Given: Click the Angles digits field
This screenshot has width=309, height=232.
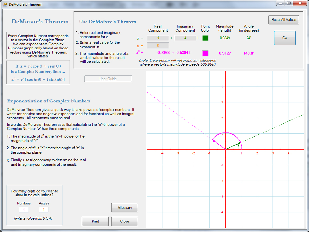Looking at the screenshot, I should pos(44,209).
